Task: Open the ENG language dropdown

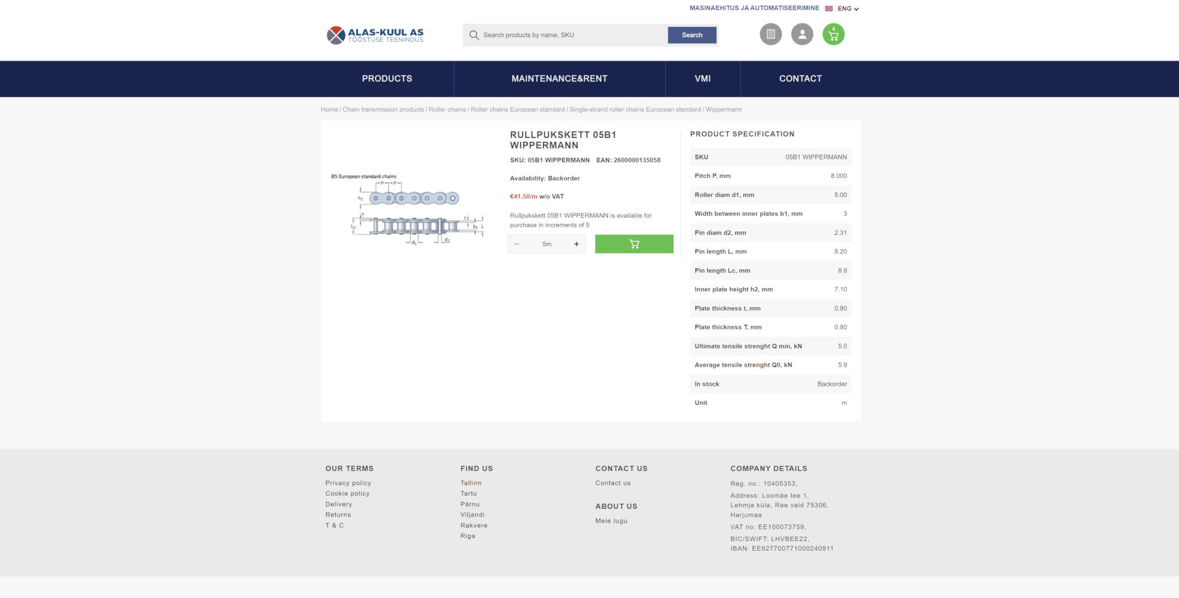Action: click(846, 8)
